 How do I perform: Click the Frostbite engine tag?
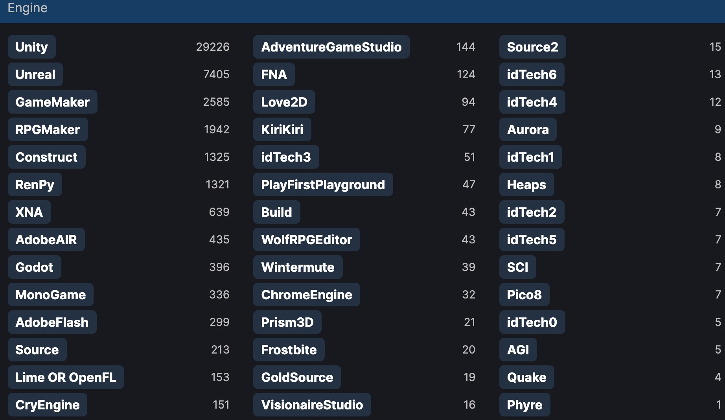coord(289,350)
